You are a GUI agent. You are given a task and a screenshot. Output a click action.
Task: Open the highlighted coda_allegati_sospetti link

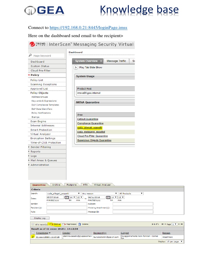89,128
